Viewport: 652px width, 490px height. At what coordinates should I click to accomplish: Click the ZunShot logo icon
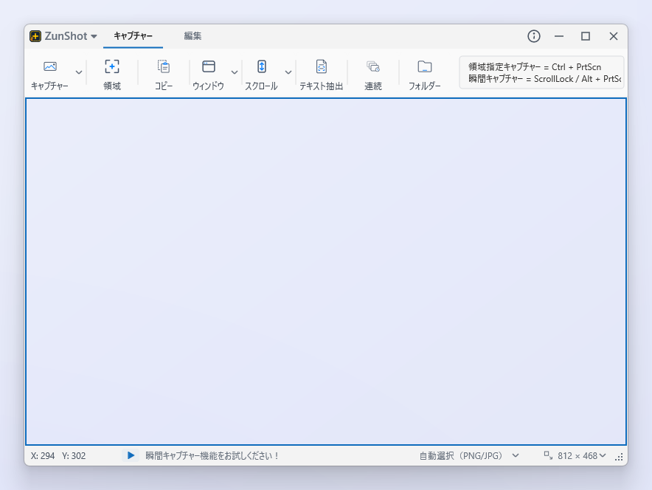35,36
